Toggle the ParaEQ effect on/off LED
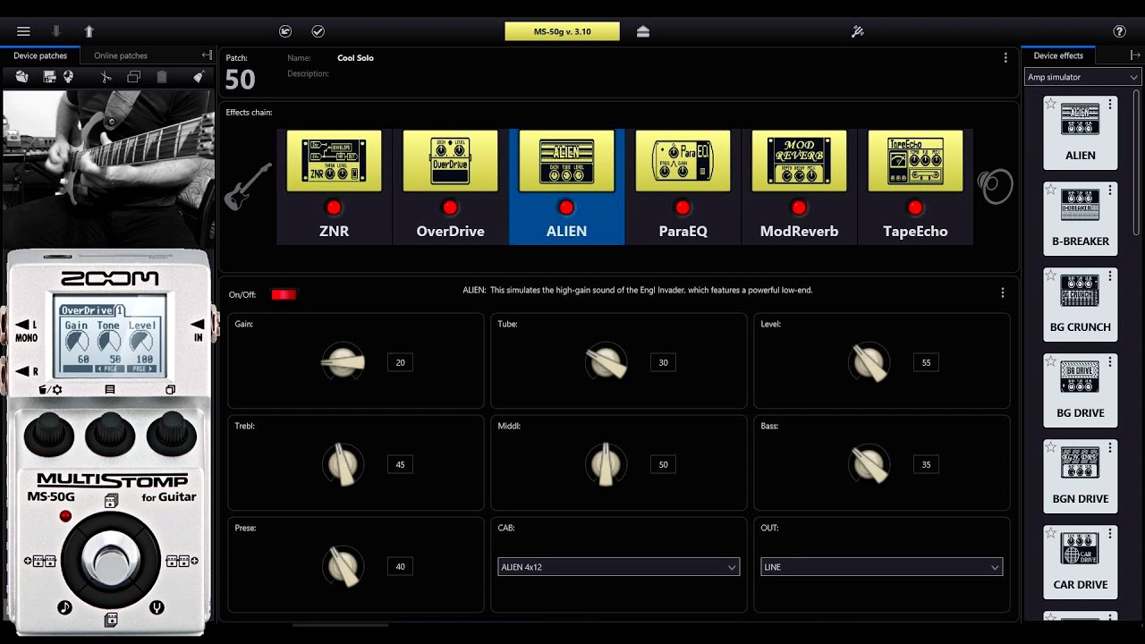This screenshot has width=1145, height=644. coord(683,208)
